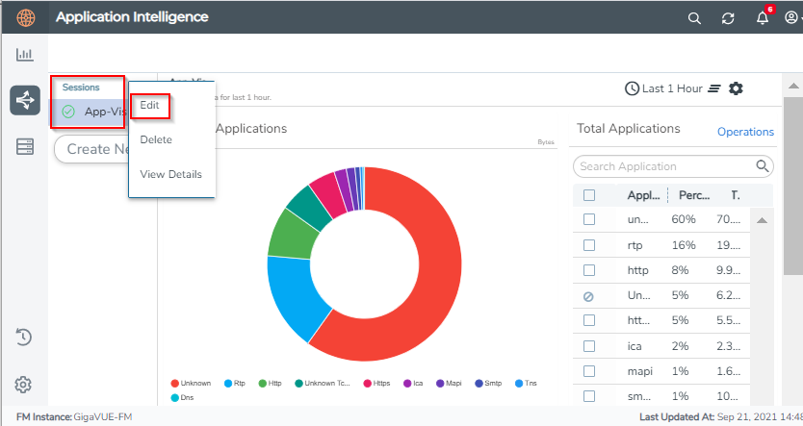Check the box for http 8% row
803x426 pixels.
(589, 270)
